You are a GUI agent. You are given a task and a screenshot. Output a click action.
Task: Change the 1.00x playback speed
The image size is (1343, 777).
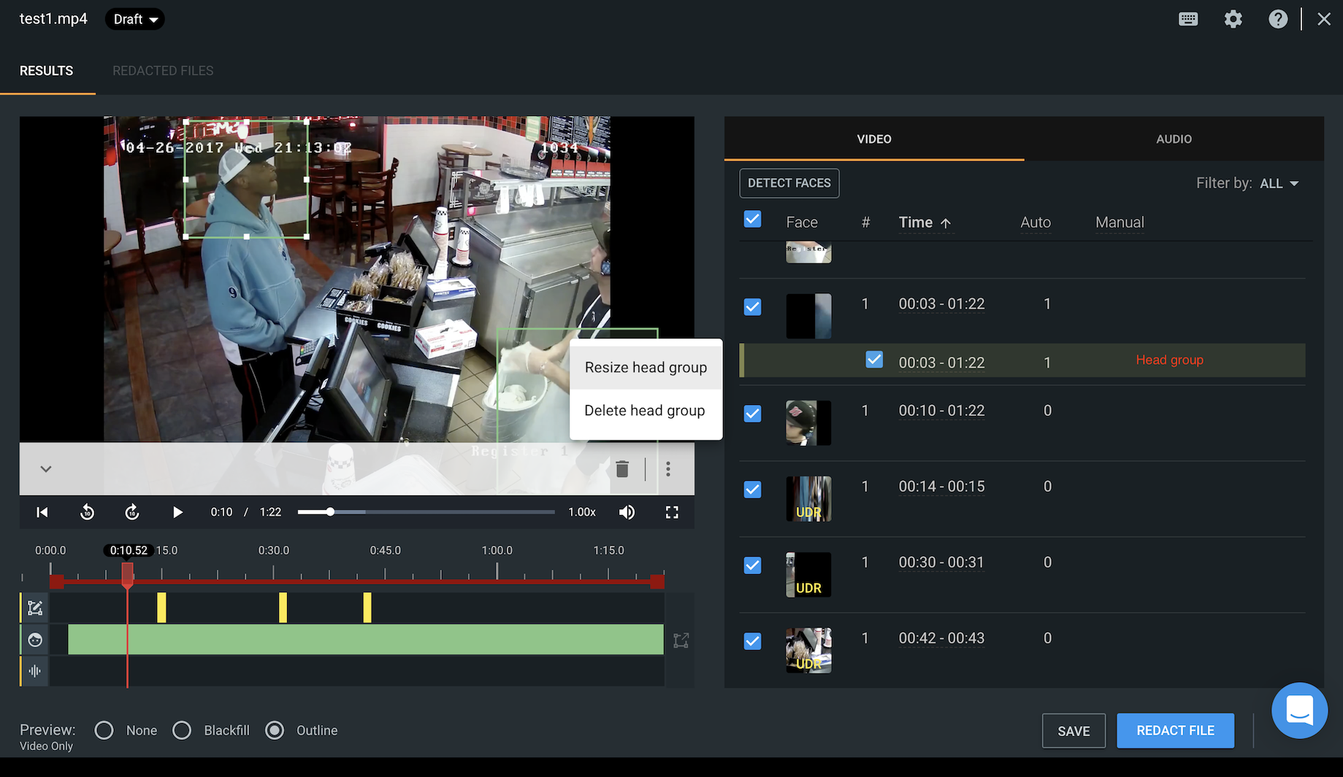[x=582, y=512]
